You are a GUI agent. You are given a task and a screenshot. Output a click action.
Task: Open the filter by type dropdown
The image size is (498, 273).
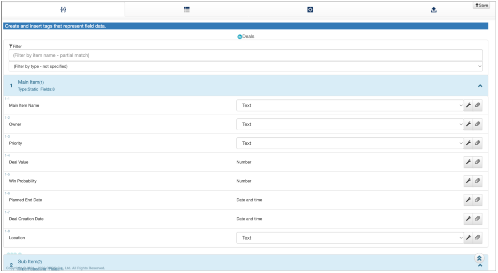(x=245, y=66)
